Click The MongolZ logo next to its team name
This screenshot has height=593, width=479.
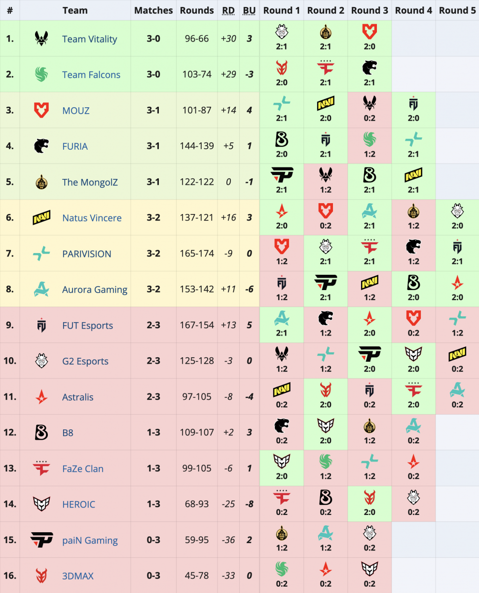pyautogui.click(x=41, y=182)
